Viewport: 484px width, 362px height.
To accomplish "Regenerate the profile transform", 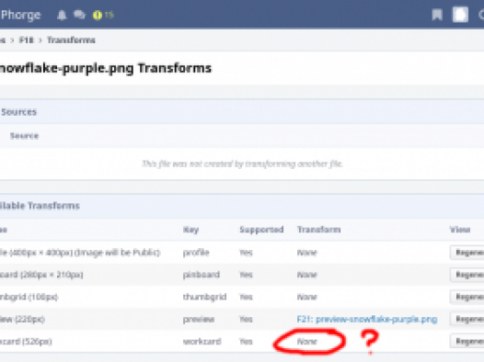I will pos(467,253).
